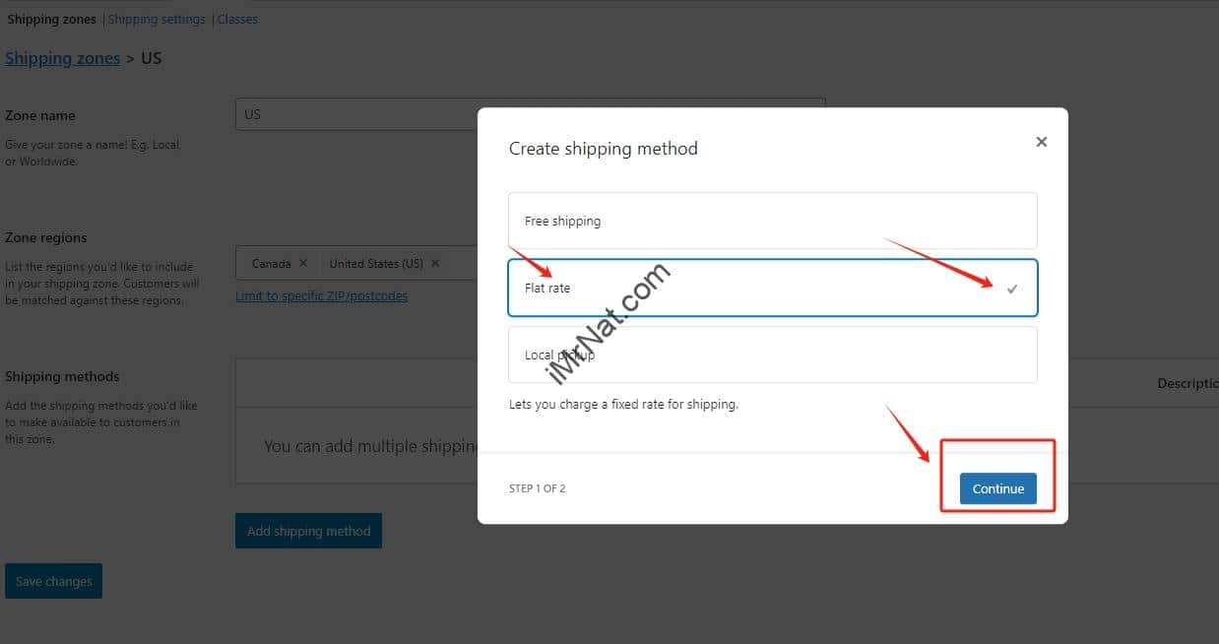This screenshot has width=1219, height=644.
Task: Select Free shipping option
Action: tap(772, 221)
